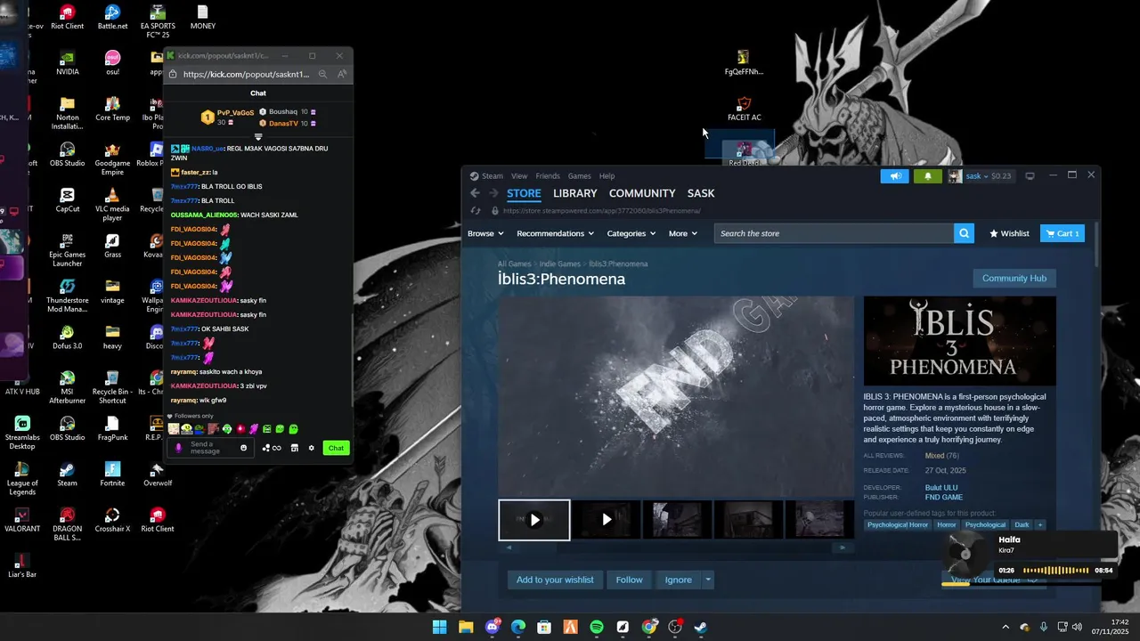1140x641 pixels.
Task: Click the Ignore button
Action: click(678, 580)
